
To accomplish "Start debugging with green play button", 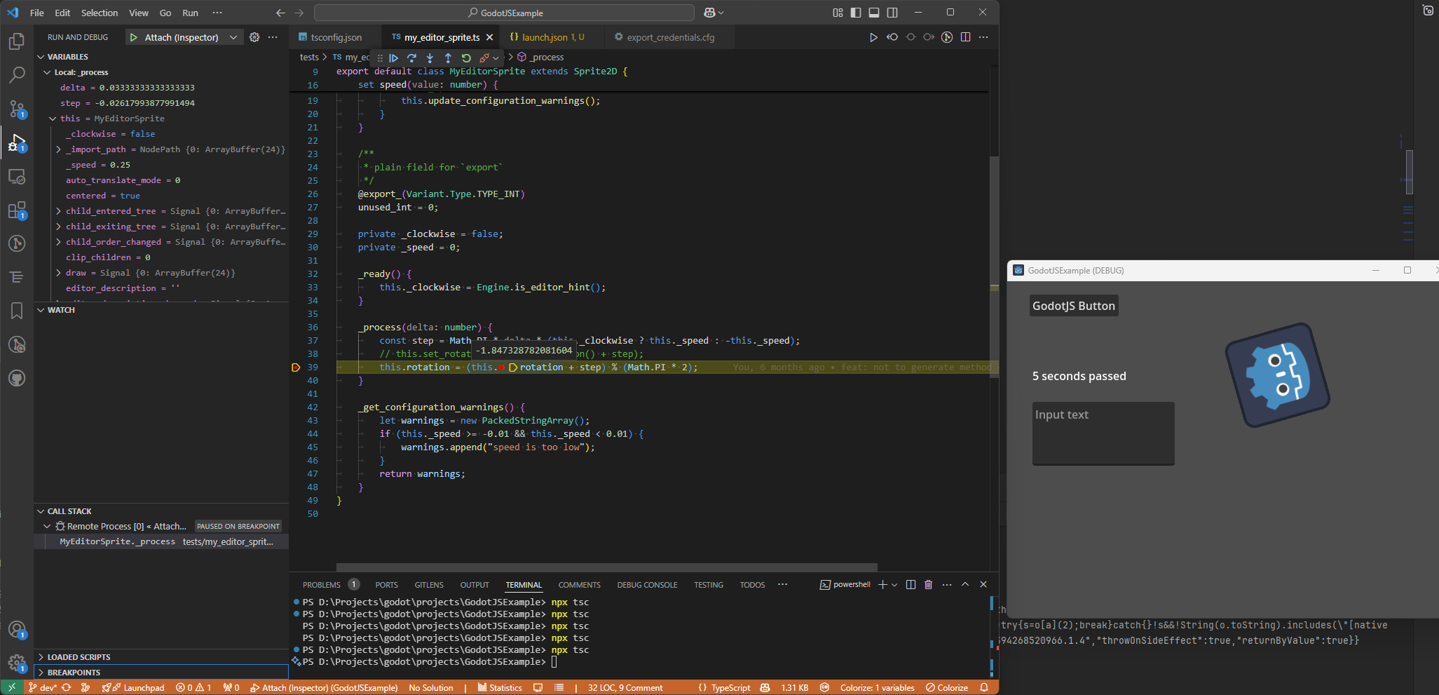I will pos(133,37).
